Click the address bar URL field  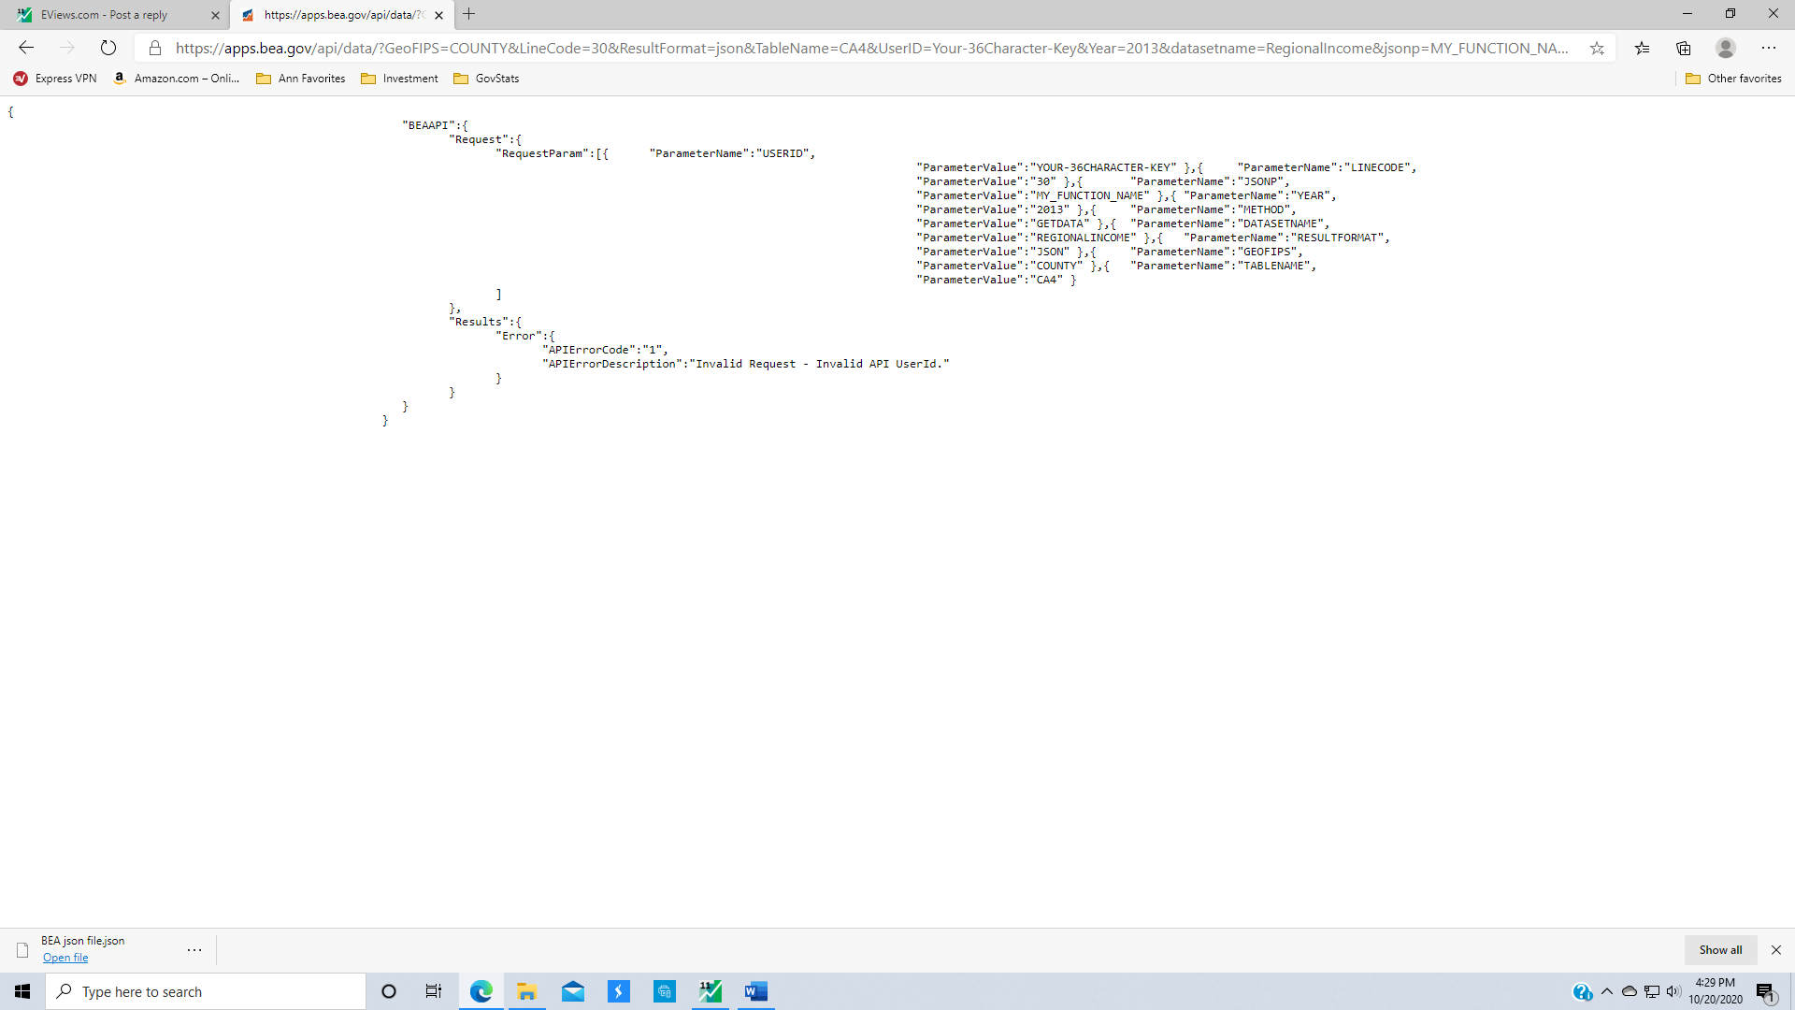coord(869,48)
